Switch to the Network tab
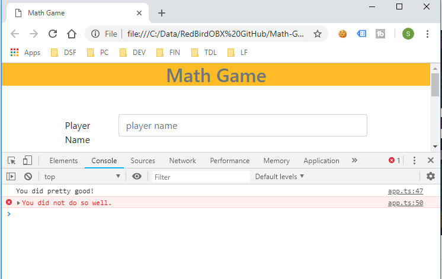This screenshot has width=442, height=279. 182,161
